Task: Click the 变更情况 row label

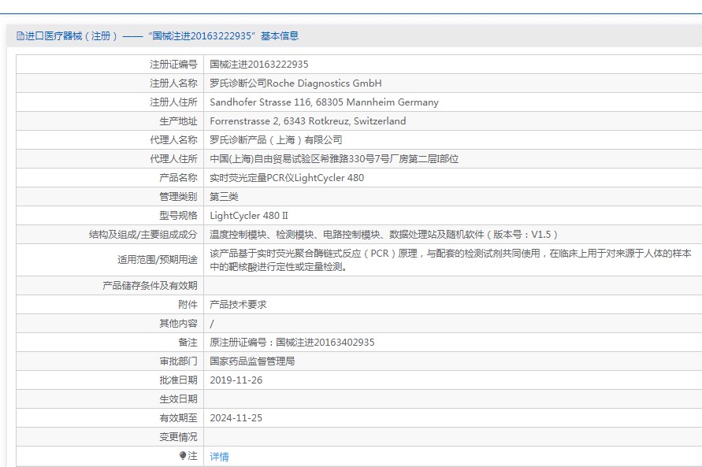Action: 178,436
